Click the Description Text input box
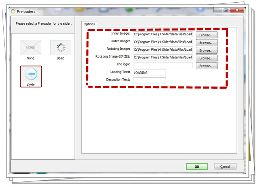Viewport: 258px width, 185px height. (149, 81)
